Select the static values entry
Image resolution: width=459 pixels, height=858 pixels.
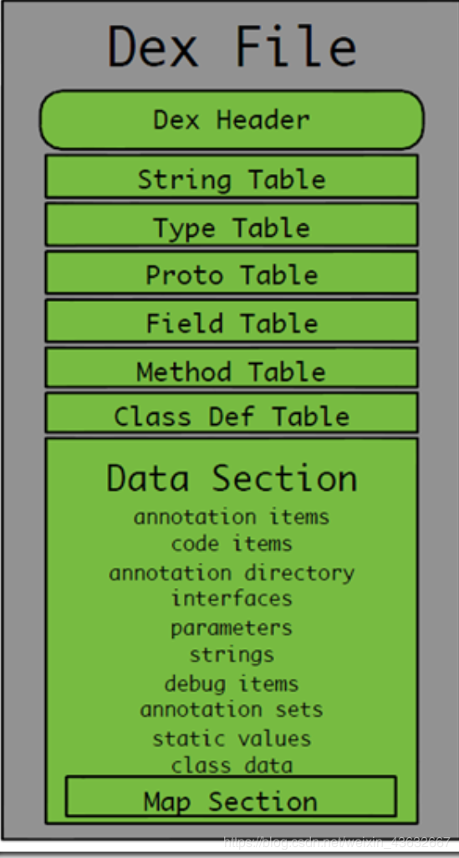pyautogui.click(x=232, y=738)
